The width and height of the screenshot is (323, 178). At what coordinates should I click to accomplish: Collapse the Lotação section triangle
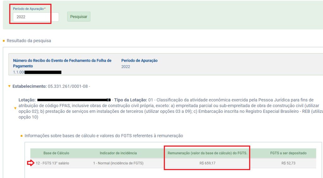(x=15, y=108)
